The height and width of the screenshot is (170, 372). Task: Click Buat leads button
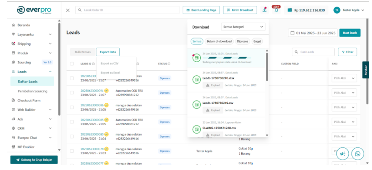pyautogui.click(x=350, y=33)
